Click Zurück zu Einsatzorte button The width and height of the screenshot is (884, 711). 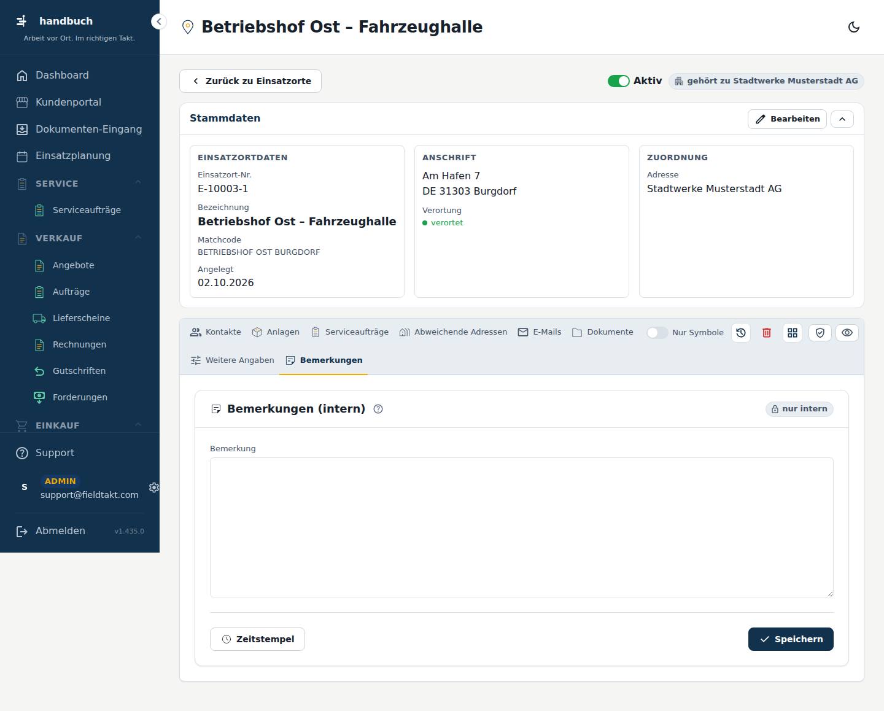[250, 81]
